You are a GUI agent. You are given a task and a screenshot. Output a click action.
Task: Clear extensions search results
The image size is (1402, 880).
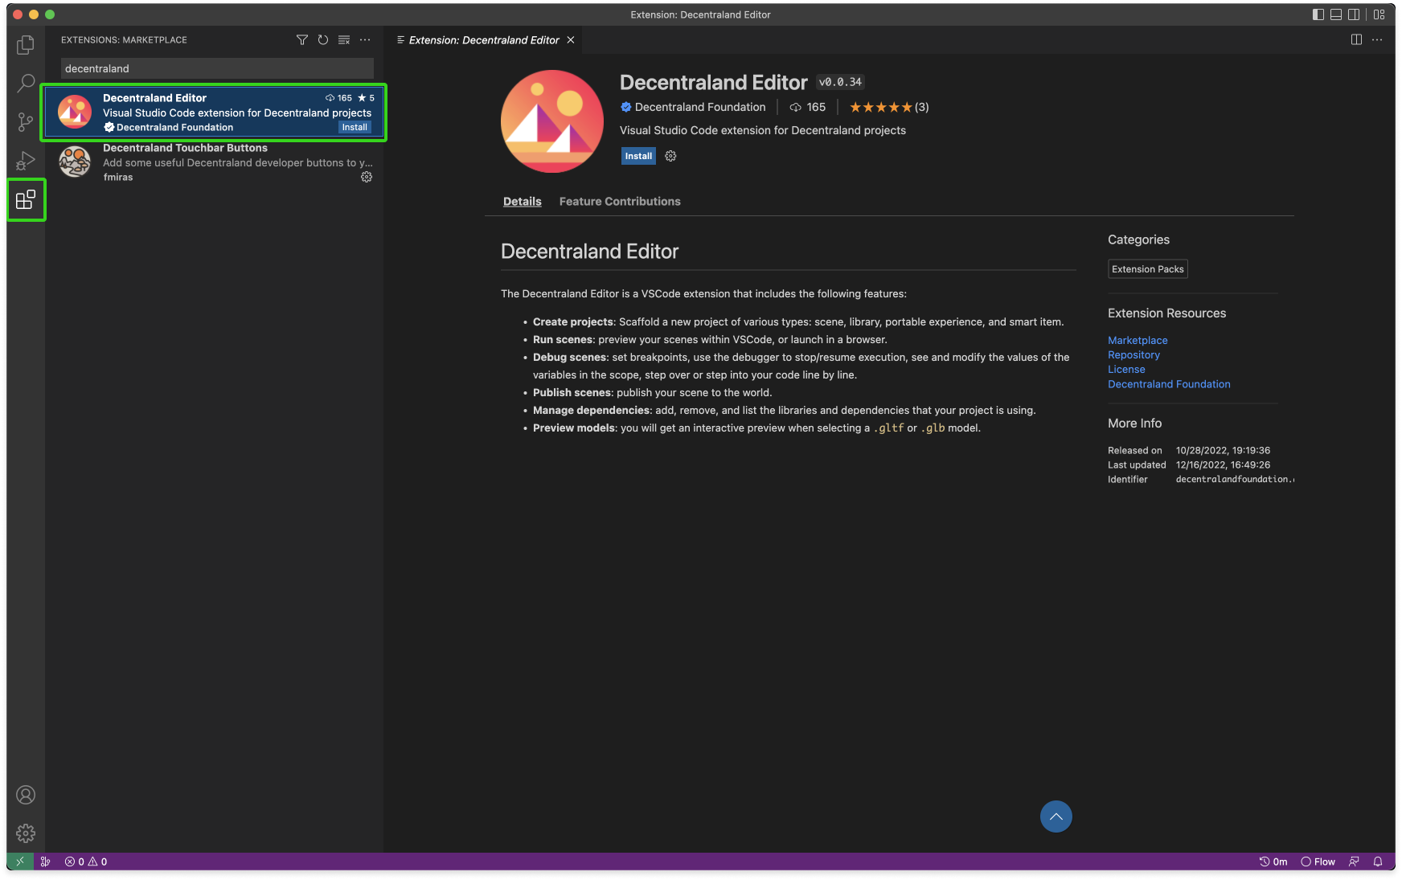tap(344, 40)
